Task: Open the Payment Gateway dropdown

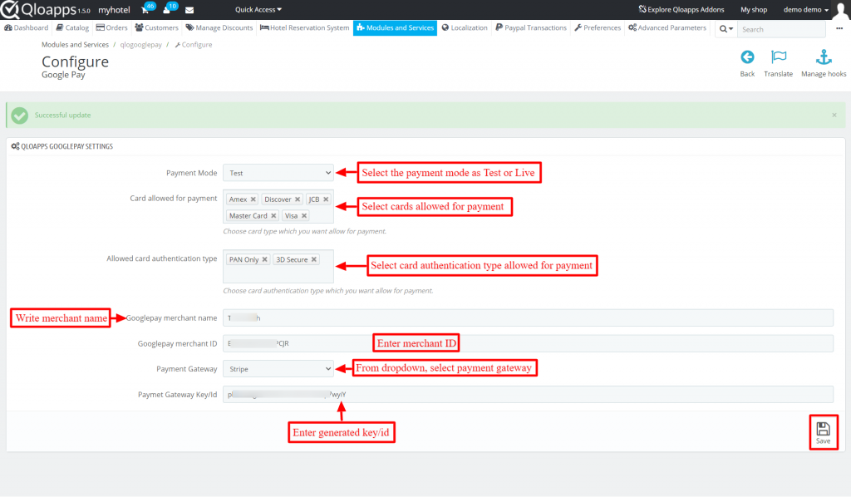Action: tap(278, 369)
